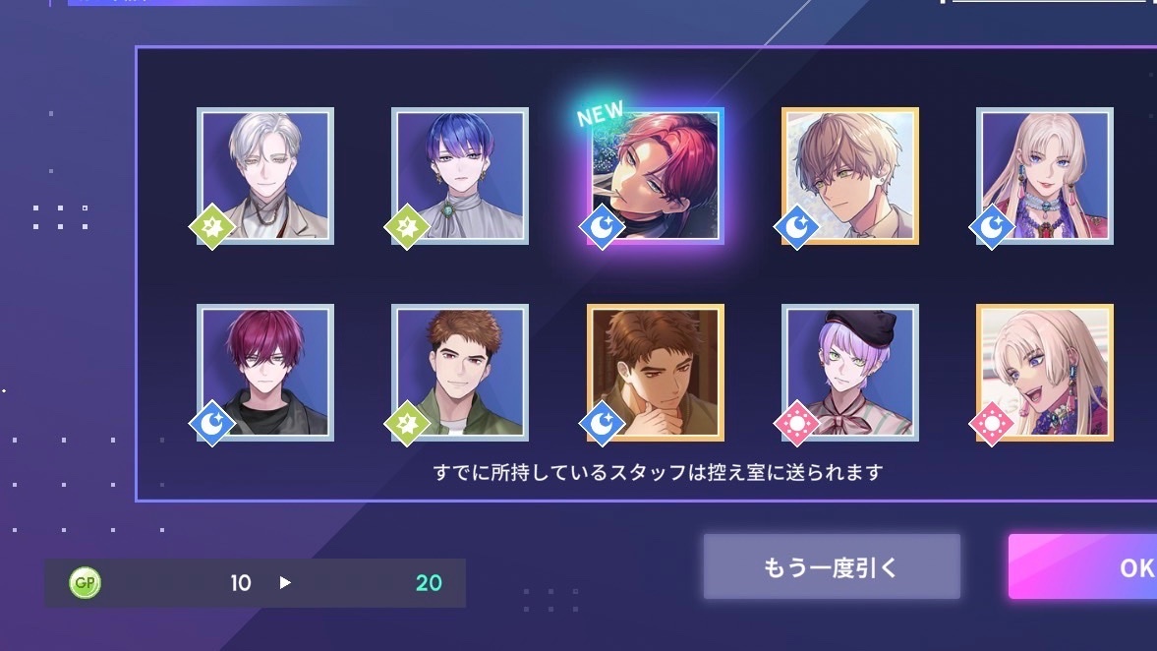Confirm results with the pink OK button
Image resolution: width=1157 pixels, height=651 pixels.
pos(1083,566)
